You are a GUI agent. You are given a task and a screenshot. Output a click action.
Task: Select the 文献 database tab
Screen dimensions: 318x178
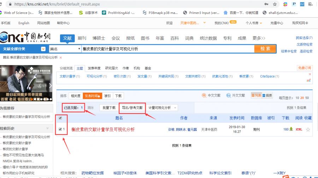click(x=67, y=38)
